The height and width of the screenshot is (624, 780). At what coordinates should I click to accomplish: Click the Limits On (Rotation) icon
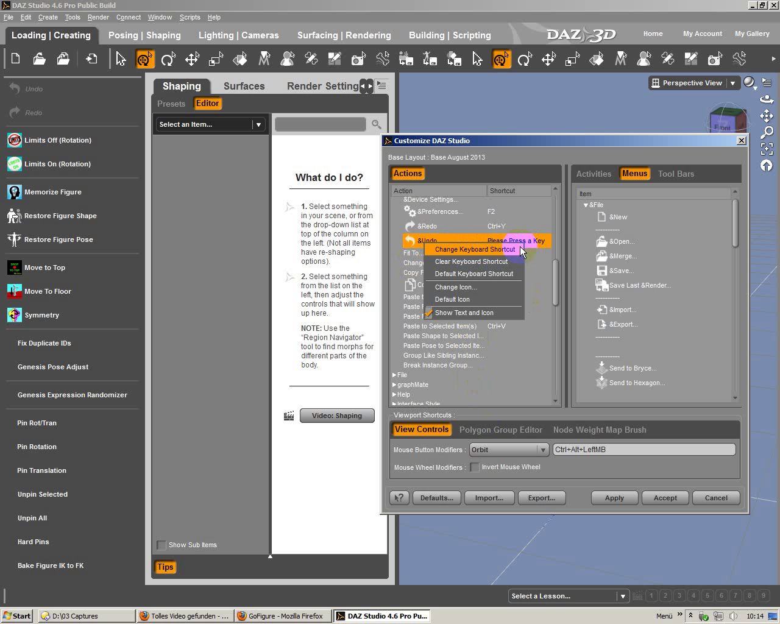coord(15,164)
